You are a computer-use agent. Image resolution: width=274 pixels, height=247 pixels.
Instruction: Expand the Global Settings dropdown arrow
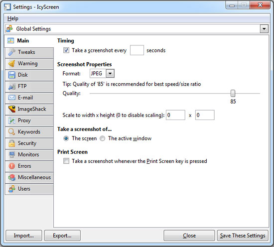[264, 29]
